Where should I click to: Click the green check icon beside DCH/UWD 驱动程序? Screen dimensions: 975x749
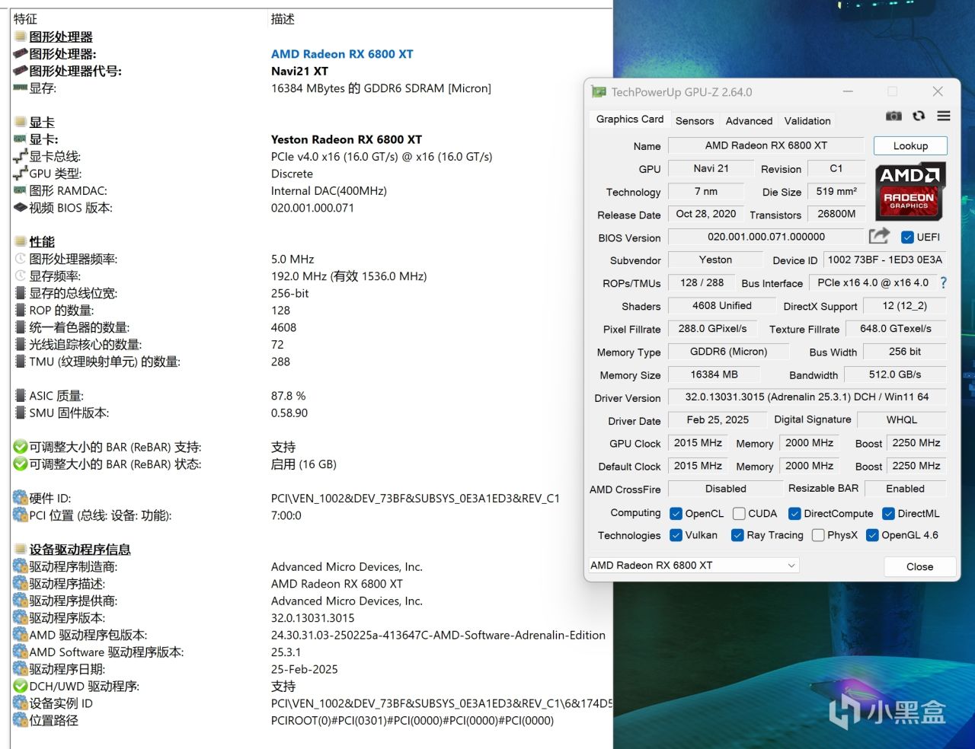click(21, 686)
